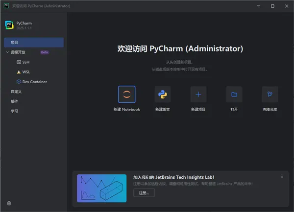Click the Beta badge next to 远程开发
The height and width of the screenshot is (212, 294).
click(45, 52)
